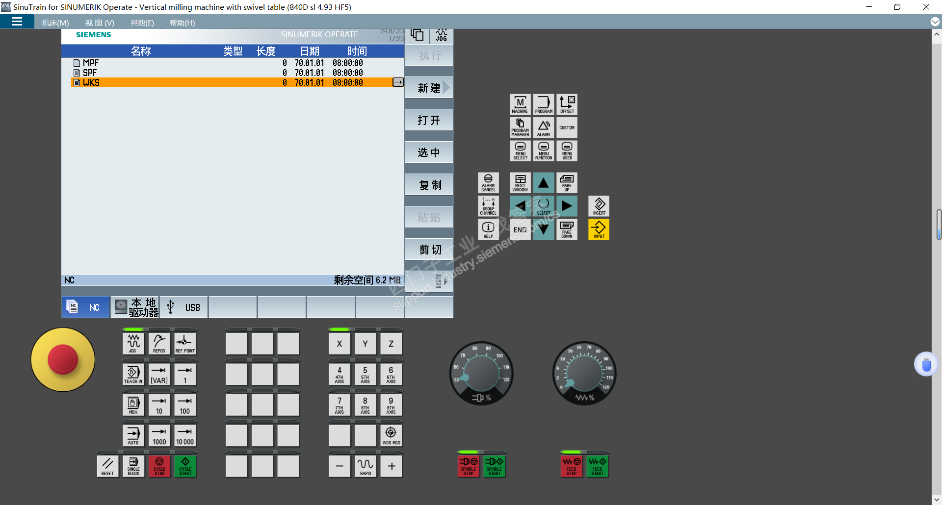Select the PROGRAM key
Image resolution: width=942 pixels, height=505 pixels.
pos(544,104)
